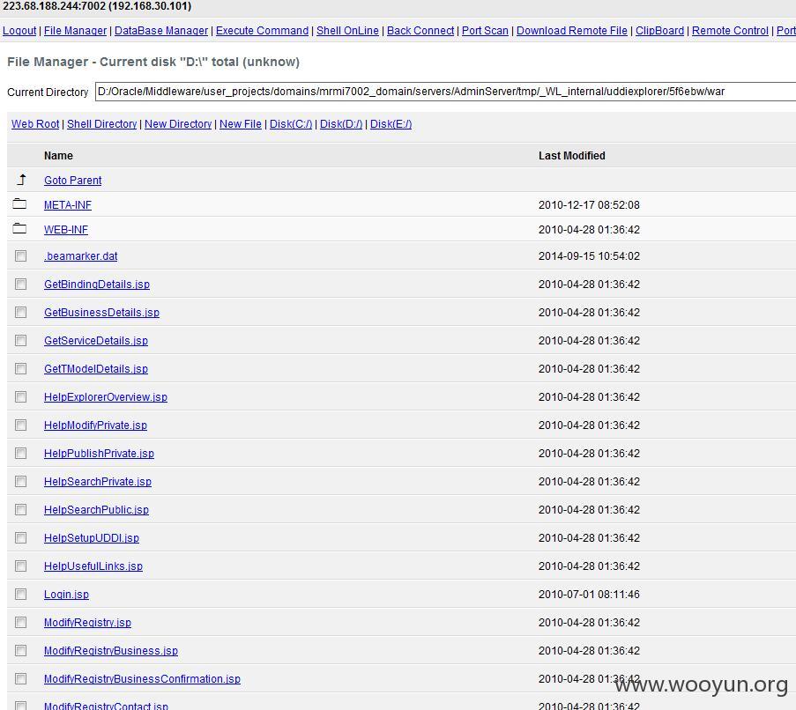
Task: Open GetBusinessDetails.jsp
Action: click(101, 312)
